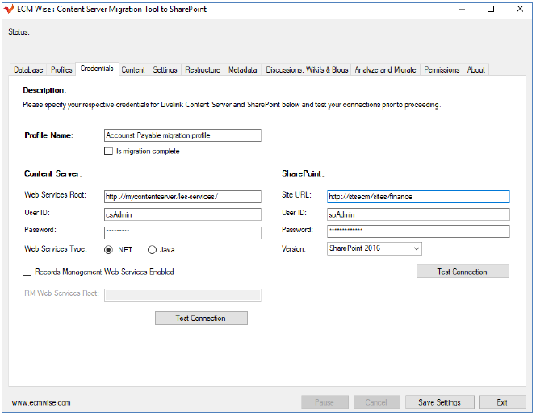536x416 pixels.
Task: Click Content Server Test Connection button
Action: tap(201, 318)
